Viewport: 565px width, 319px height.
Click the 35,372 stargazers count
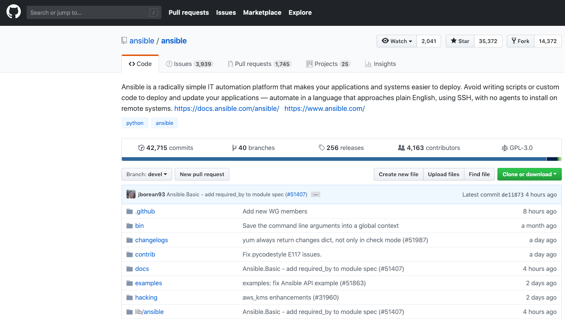488,41
